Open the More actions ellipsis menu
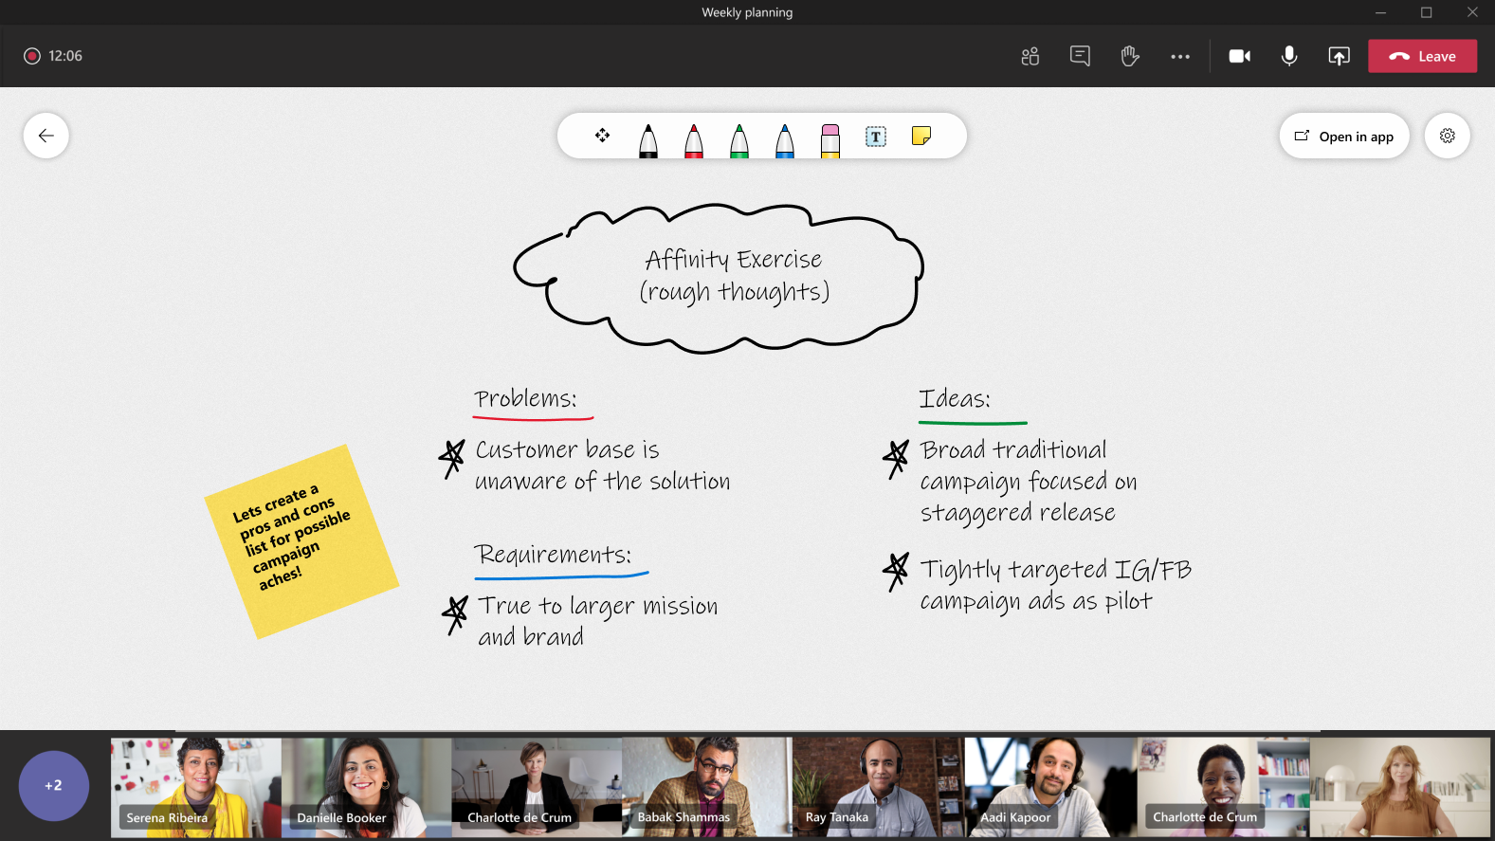Screen dimensions: 1495x841 (x=1180, y=57)
